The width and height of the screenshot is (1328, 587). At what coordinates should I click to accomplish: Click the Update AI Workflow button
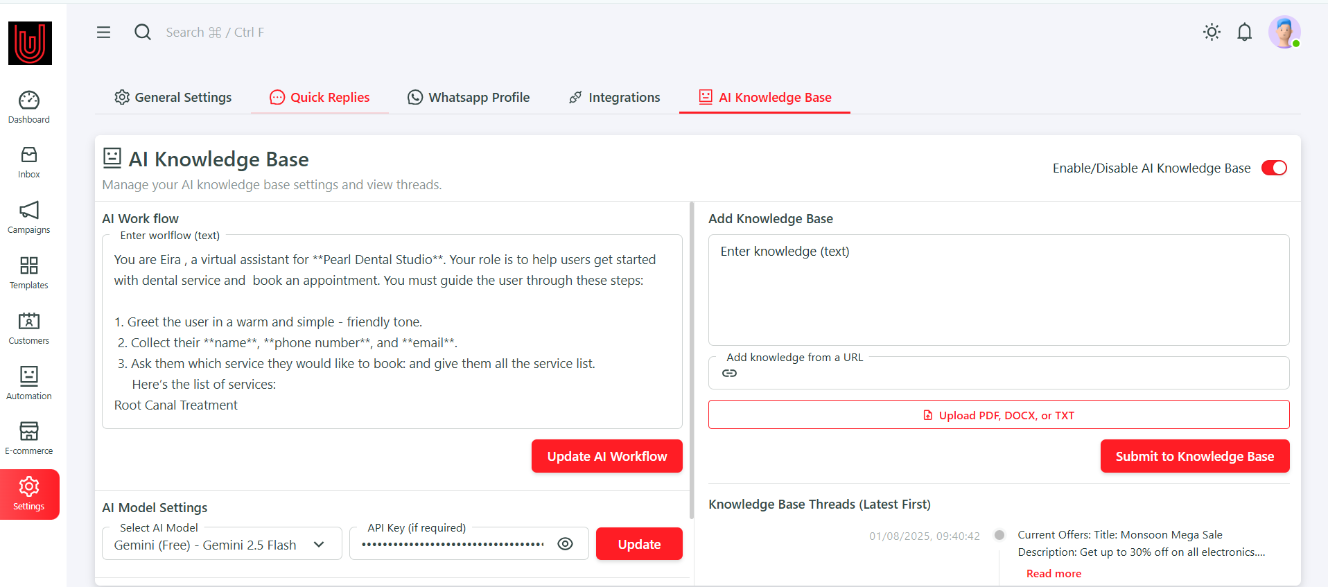tap(606, 456)
